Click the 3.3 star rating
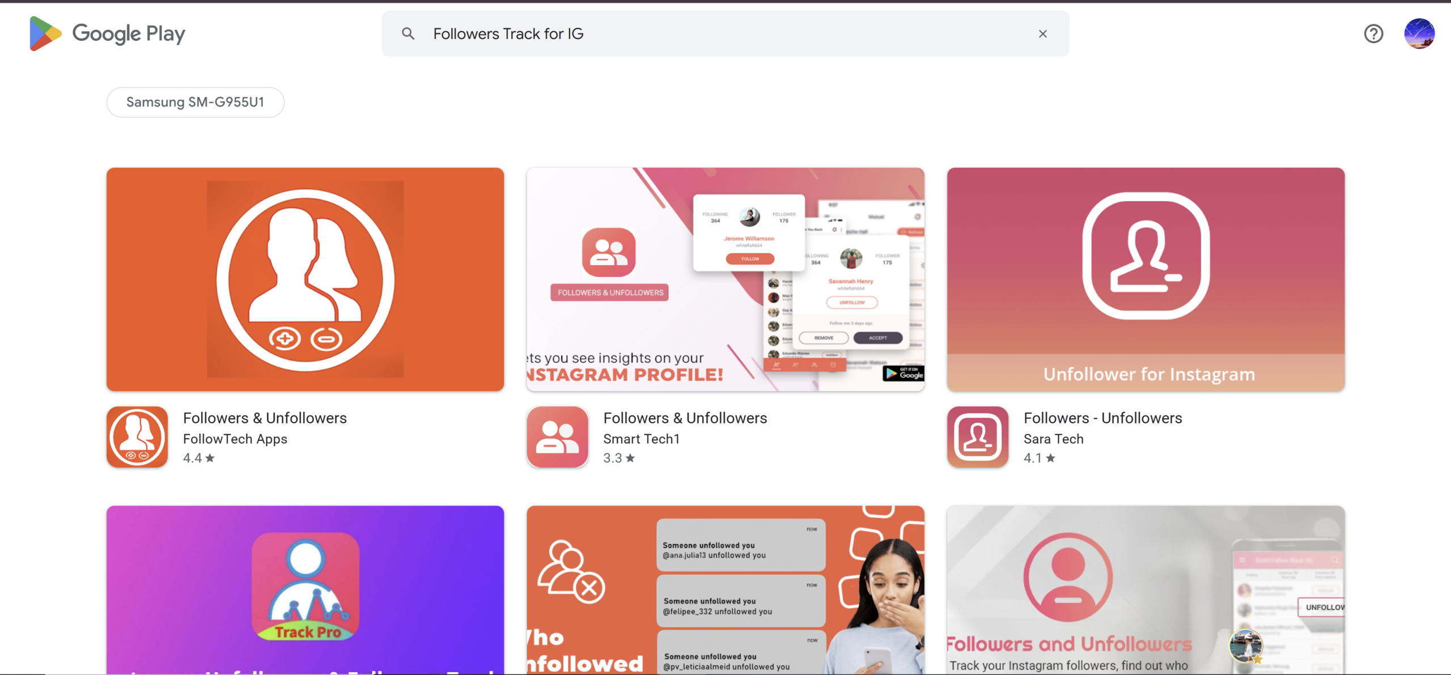1451x675 pixels. [618, 458]
